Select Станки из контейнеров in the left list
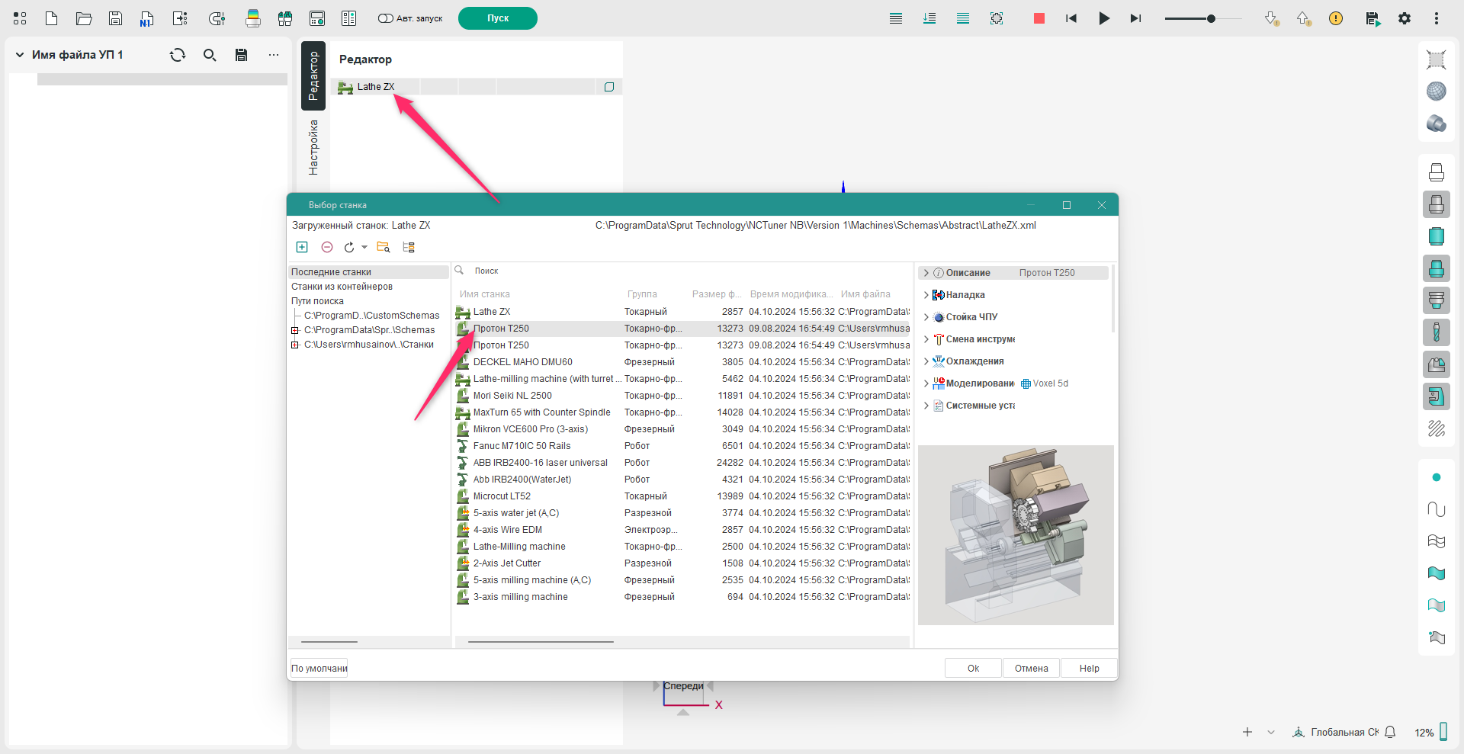This screenshot has height=754, width=1464. pos(342,287)
